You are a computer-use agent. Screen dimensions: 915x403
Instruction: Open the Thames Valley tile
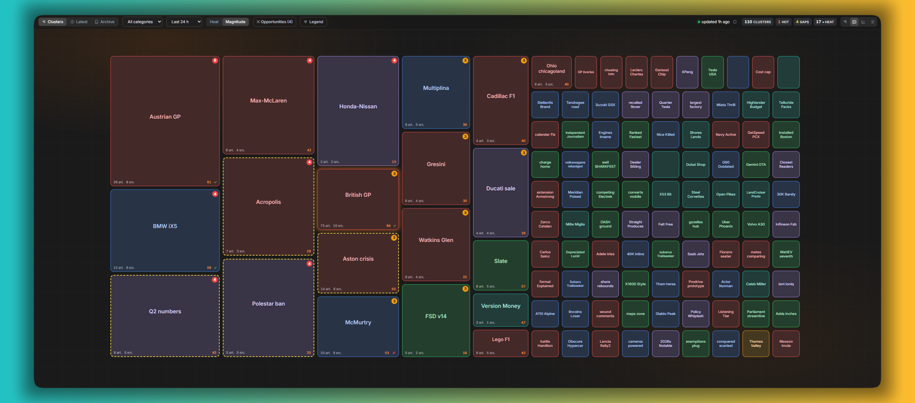pyautogui.click(x=755, y=343)
